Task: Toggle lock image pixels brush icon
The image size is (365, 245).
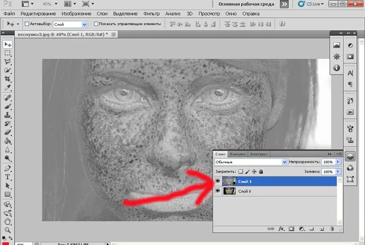Action: coord(247,171)
